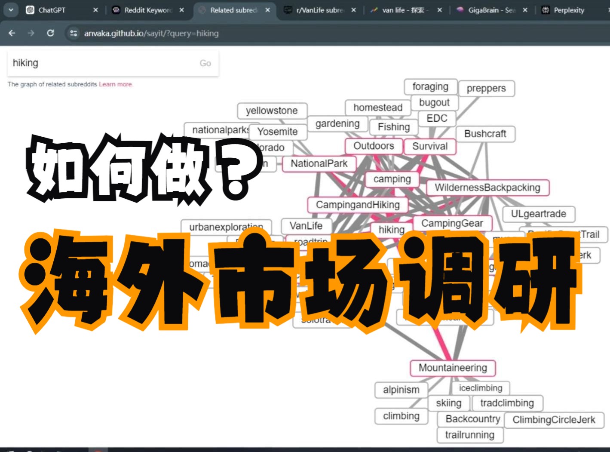Select the Survival subreddit node
The image size is (610, 452).
[430, 146]
